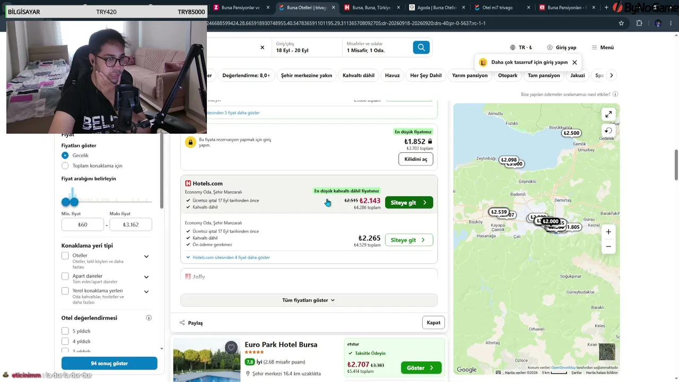Click 'Siteye git' for the ₺2.265 offer

[409, 240]
